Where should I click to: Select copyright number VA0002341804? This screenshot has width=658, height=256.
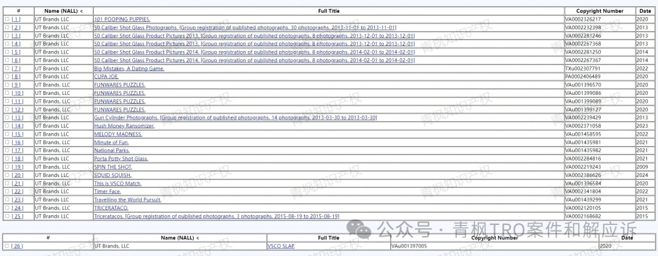(x=583, y=192)
